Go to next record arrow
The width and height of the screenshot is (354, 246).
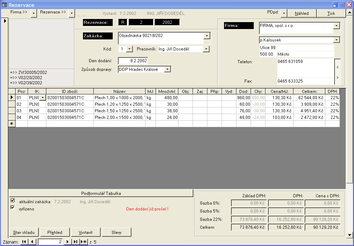68,242
